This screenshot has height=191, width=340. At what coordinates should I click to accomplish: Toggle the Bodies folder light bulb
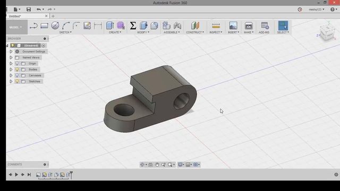[x=17, y=70]
